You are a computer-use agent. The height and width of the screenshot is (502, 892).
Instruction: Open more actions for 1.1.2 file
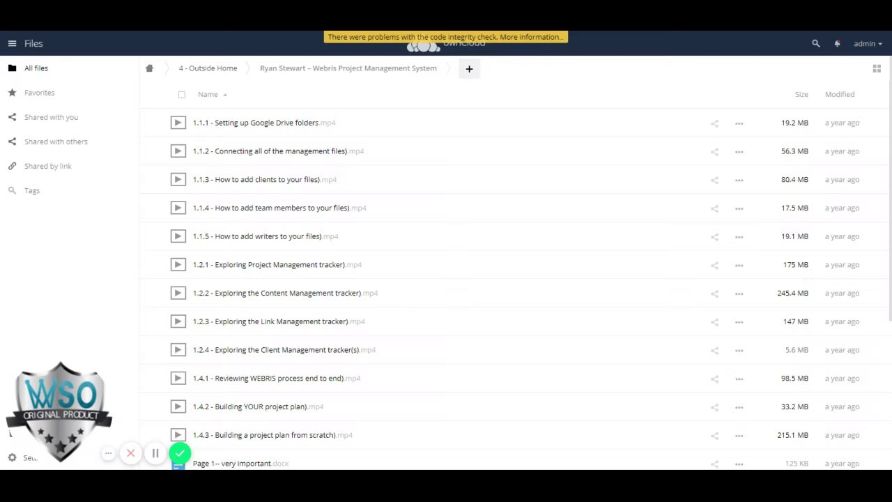(x=739, y=151)
